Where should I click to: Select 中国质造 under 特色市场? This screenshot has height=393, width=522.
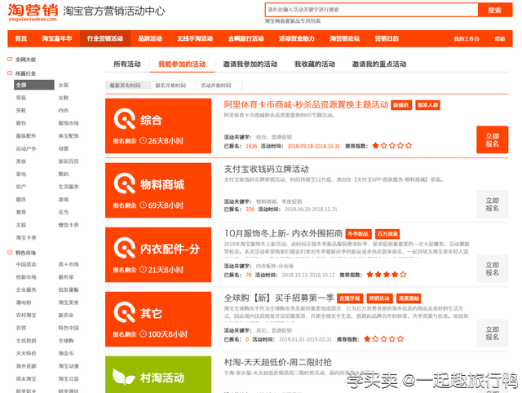point(26,264)
